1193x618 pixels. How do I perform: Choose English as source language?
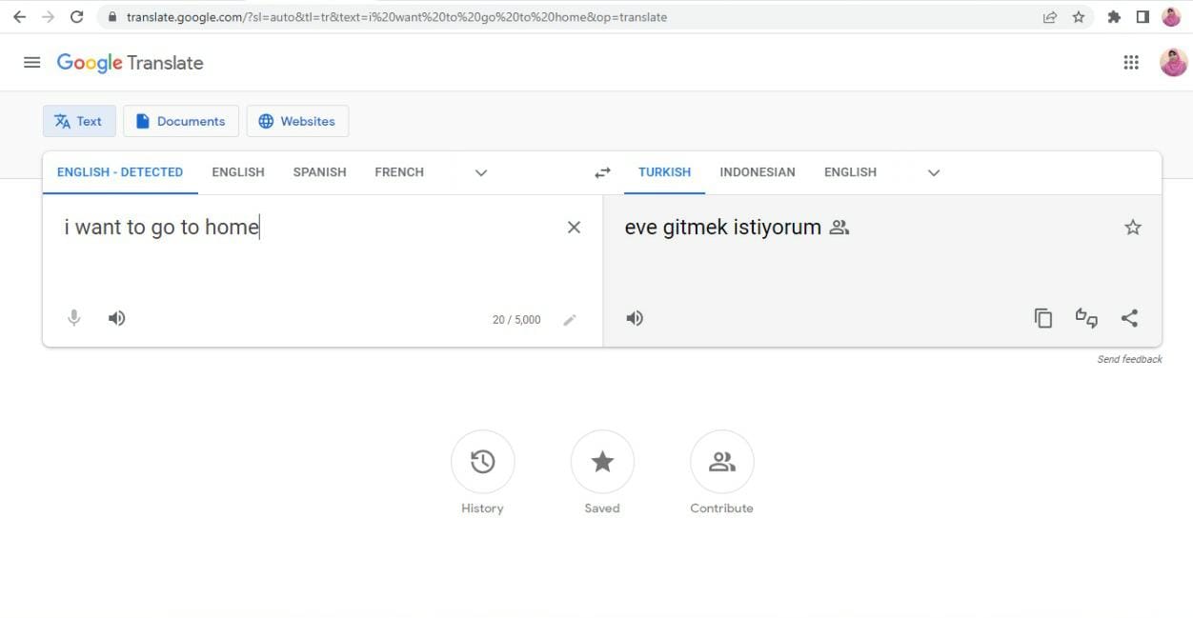tap(238, 172)
